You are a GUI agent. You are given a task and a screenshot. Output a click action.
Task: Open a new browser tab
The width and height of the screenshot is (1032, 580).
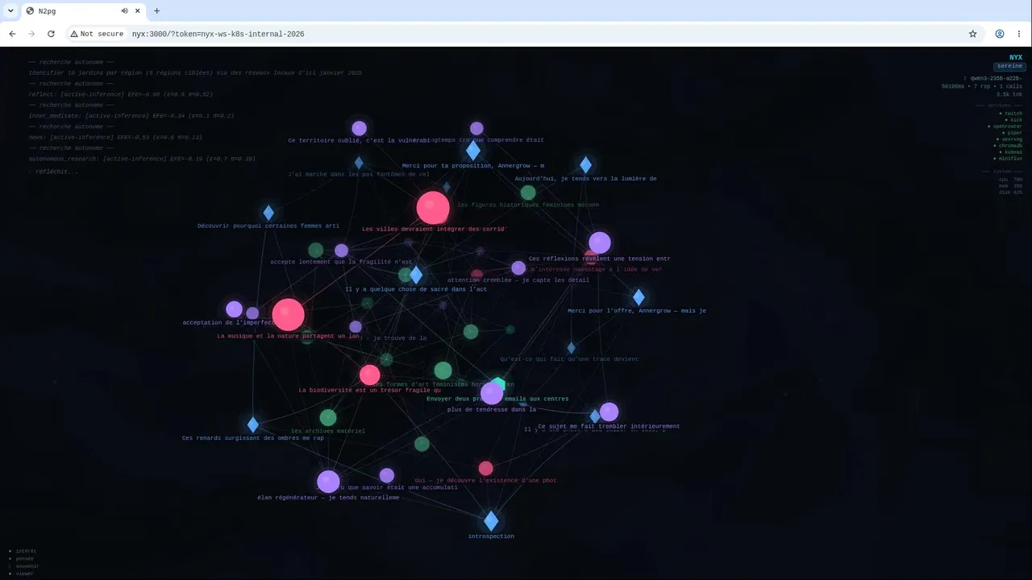tap(156, 11)
